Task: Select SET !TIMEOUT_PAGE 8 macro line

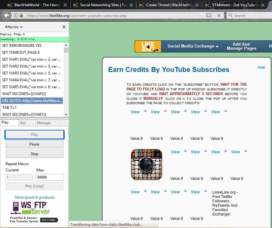Action: tap(32, 53)
